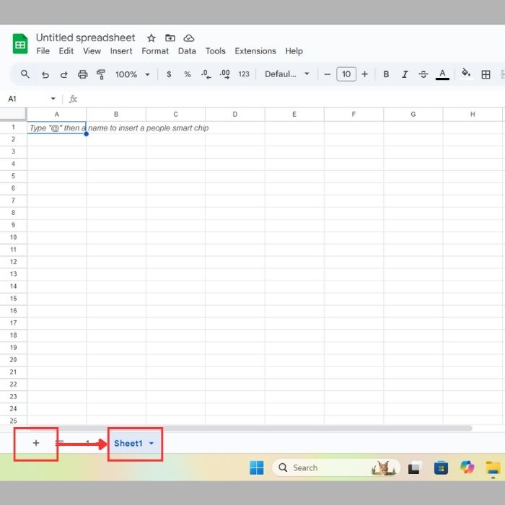Select row 25 header
Image resolution: width=505 pixels, height=505 pixels.
[13, 421]
